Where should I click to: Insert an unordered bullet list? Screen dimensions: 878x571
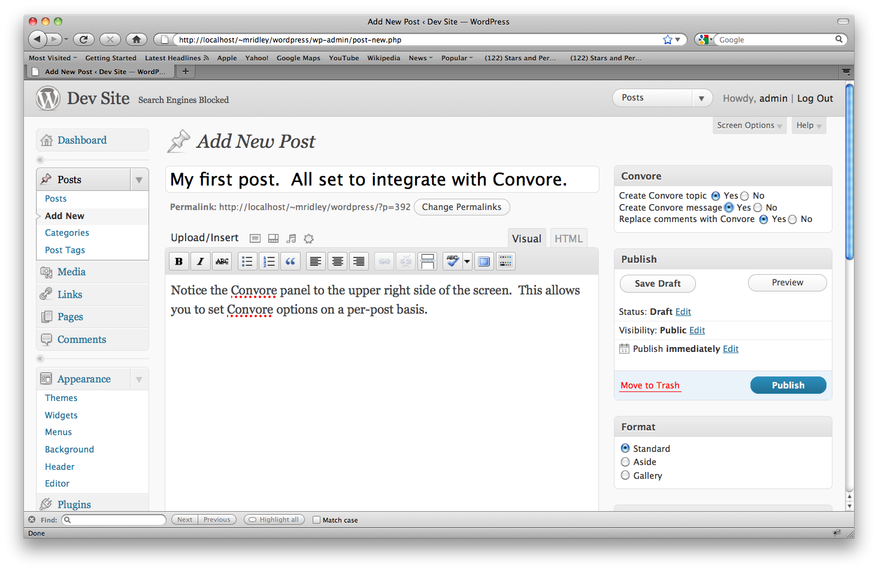click(247, 262)
